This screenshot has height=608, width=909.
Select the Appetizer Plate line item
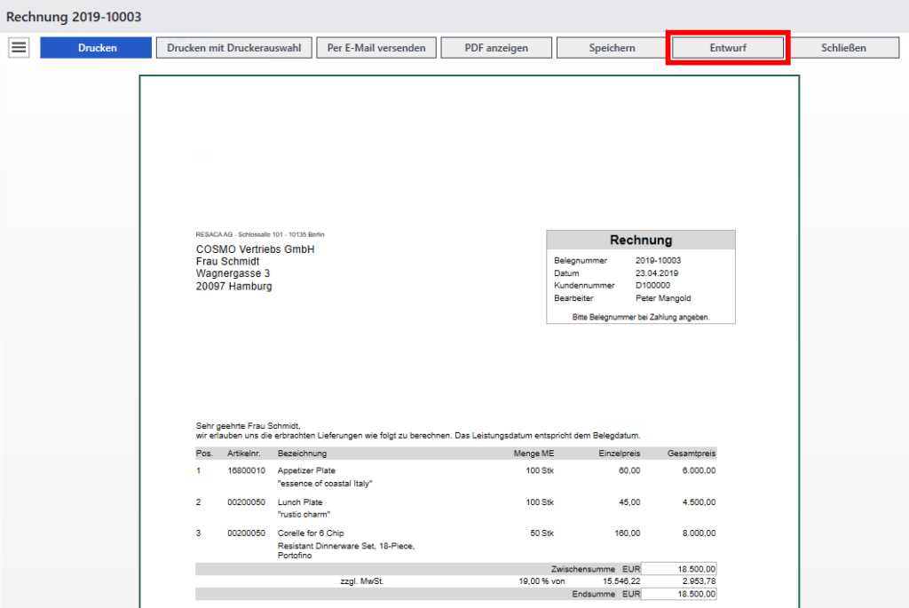click(x=306, y=470)
